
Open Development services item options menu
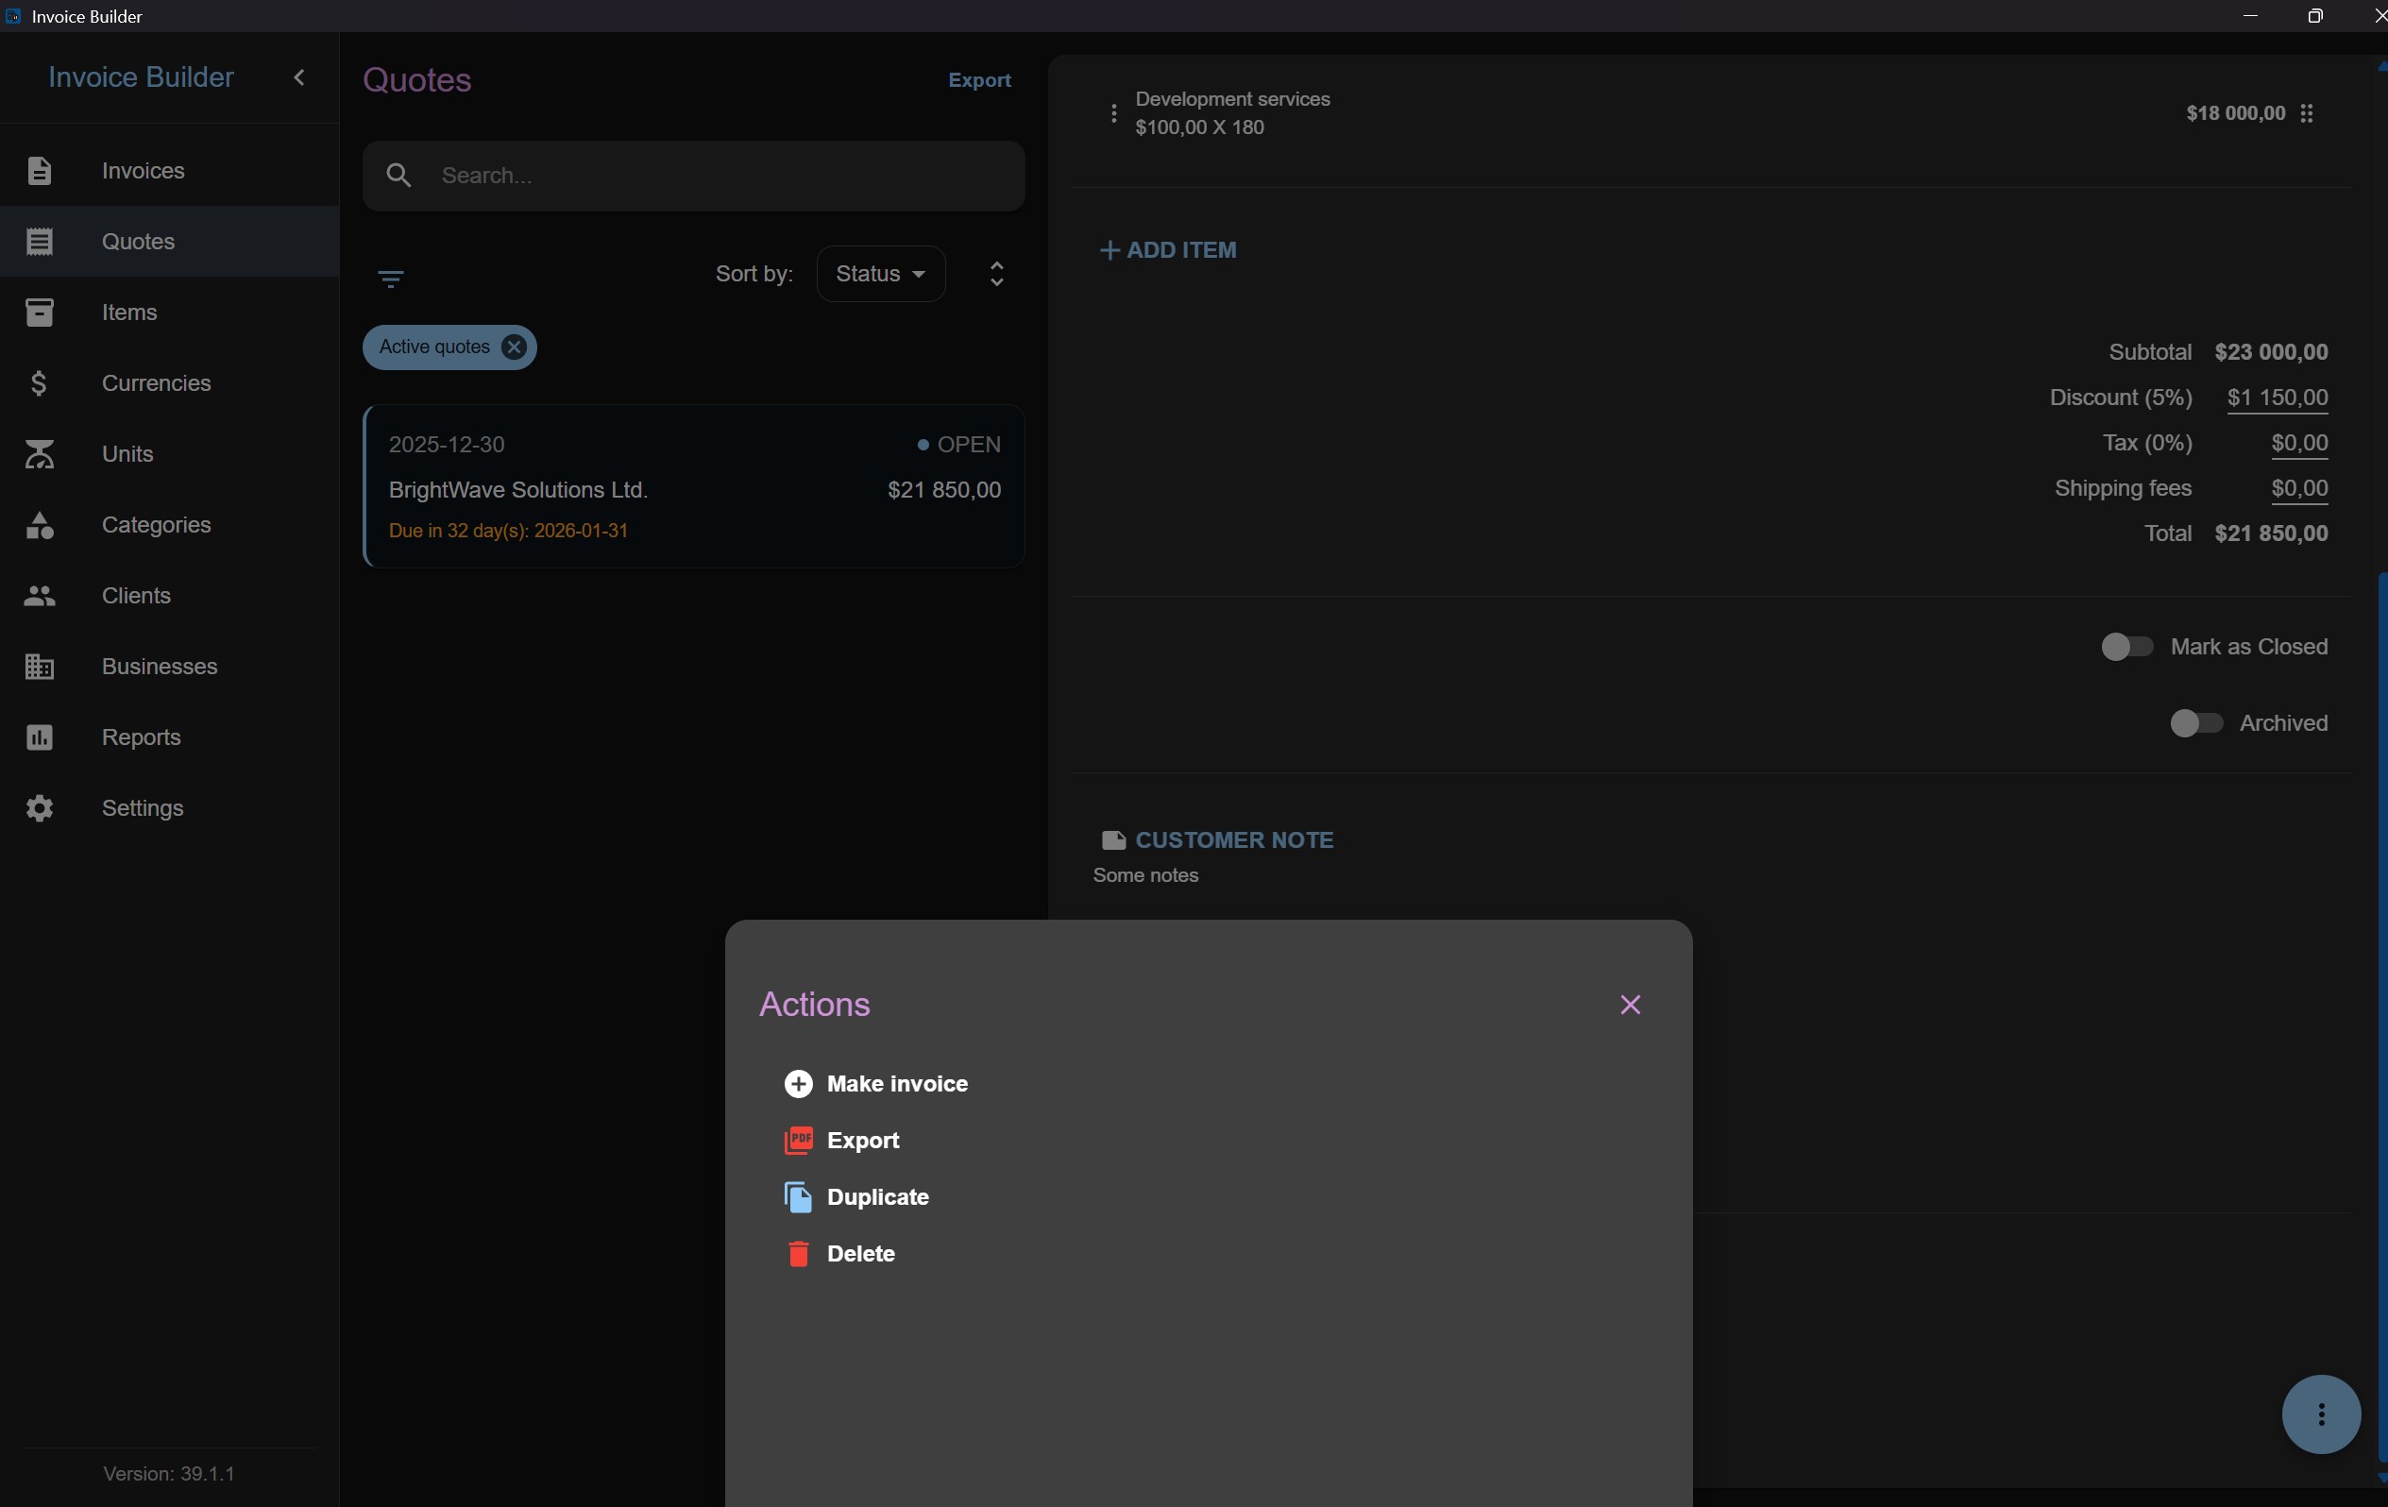(1112, 113)
